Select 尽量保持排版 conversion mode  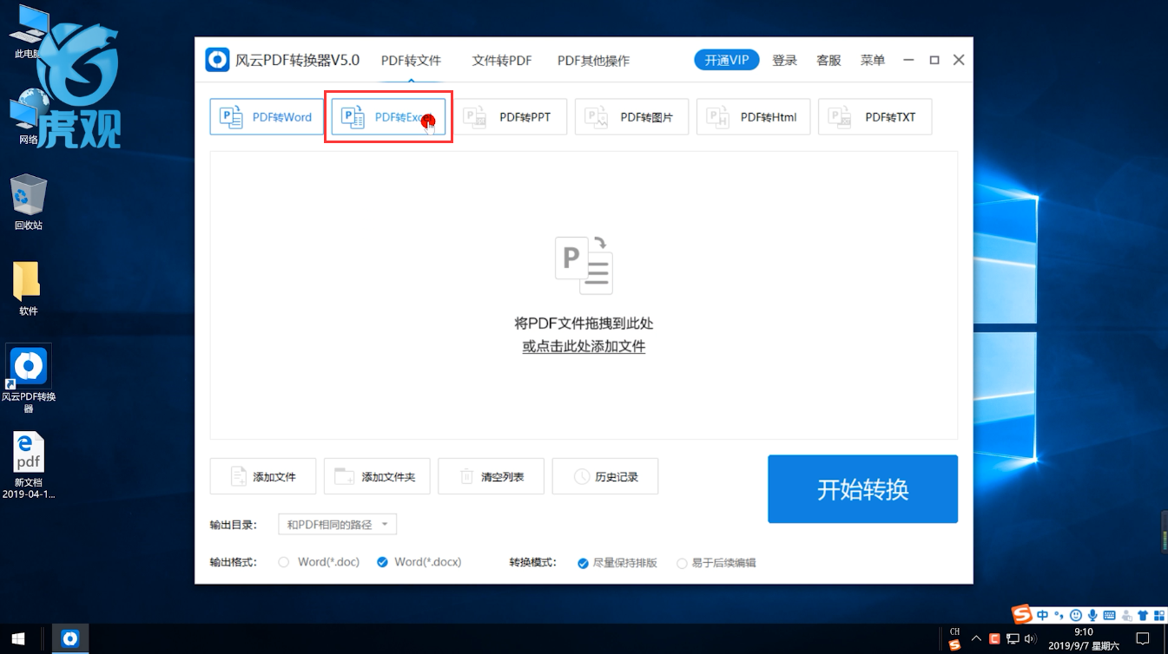[x=617, y=563]
